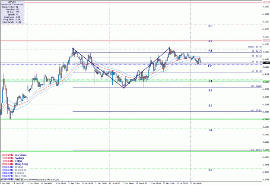The width and height of the screenshot is (270, 185).
Task: Click the FP pivot point label
Action: (x=210, y=66)
